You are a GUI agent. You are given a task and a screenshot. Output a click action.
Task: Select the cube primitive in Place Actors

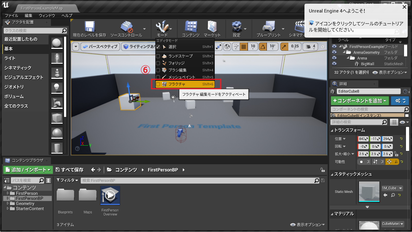(57, 118)
